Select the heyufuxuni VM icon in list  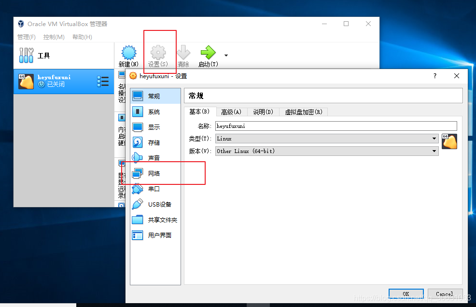coord(26,82)
